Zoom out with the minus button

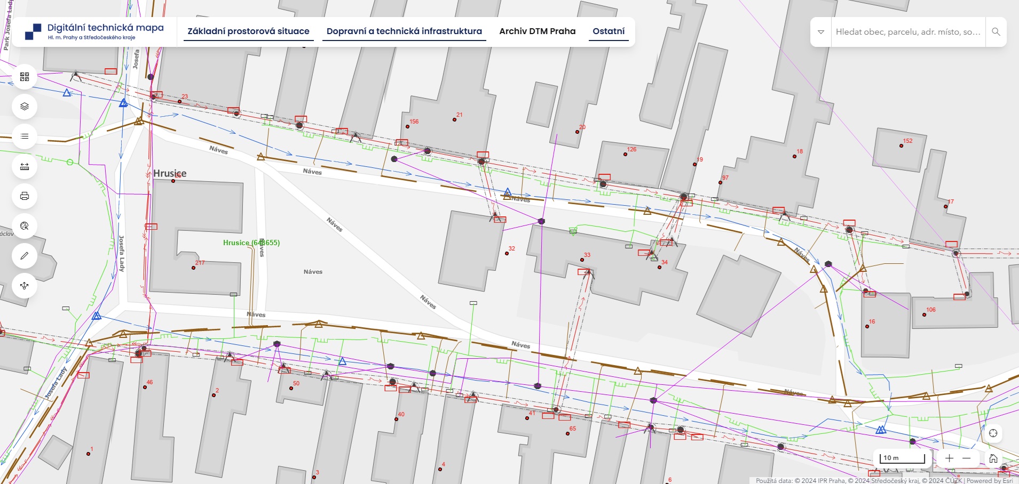[967, 458]
